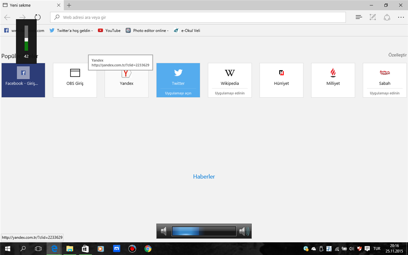The width and height of the screenshot is (408, 255).
Task: Open the Photo editor online bookmark
Action: (x=147, y=30)
